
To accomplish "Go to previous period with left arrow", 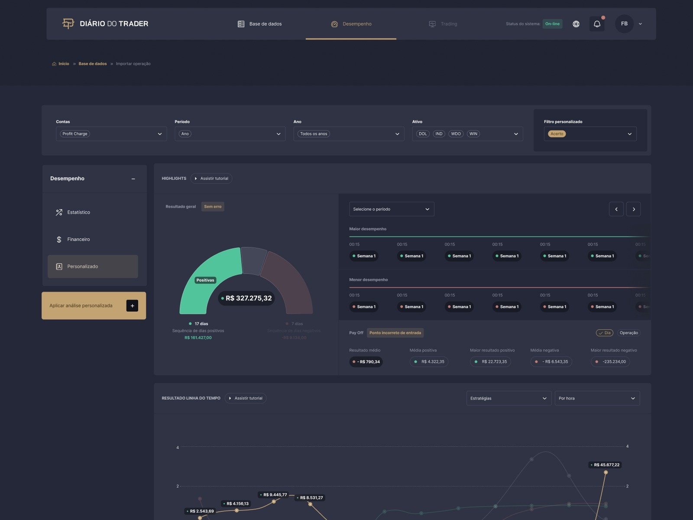I will point(616,209).
